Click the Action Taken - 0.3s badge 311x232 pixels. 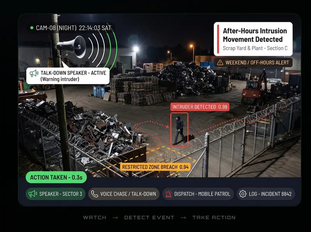[x=56, y=177]
